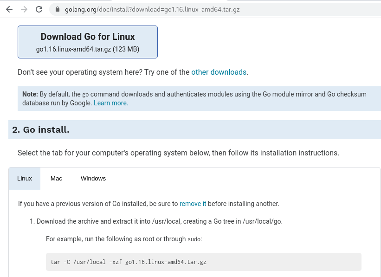381x277 pixels.
Task: Follow the 'Learn more.' link in the note
Action: tap(111, 103)
